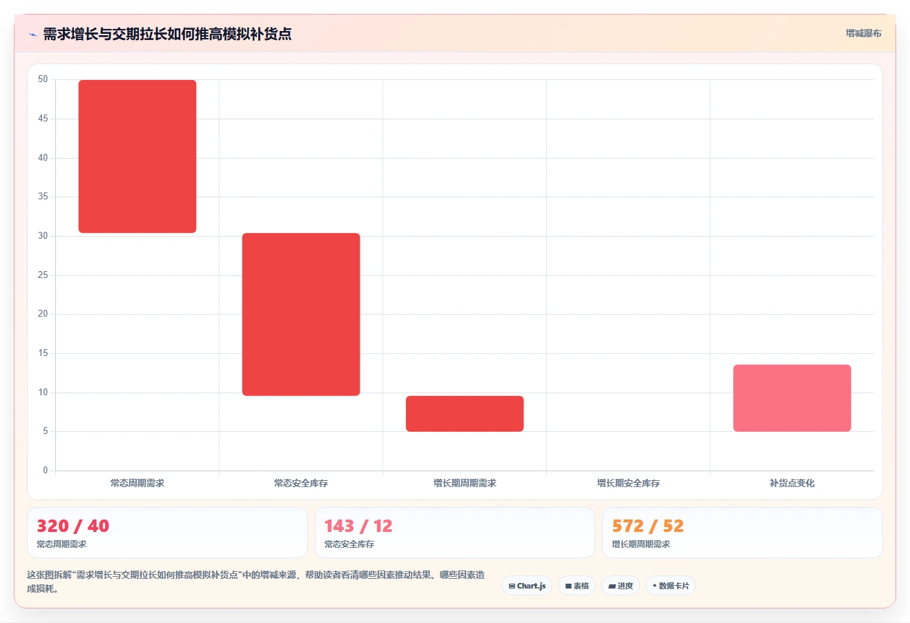Select the 数据卡片 tag chip

(x=670, y=586)
